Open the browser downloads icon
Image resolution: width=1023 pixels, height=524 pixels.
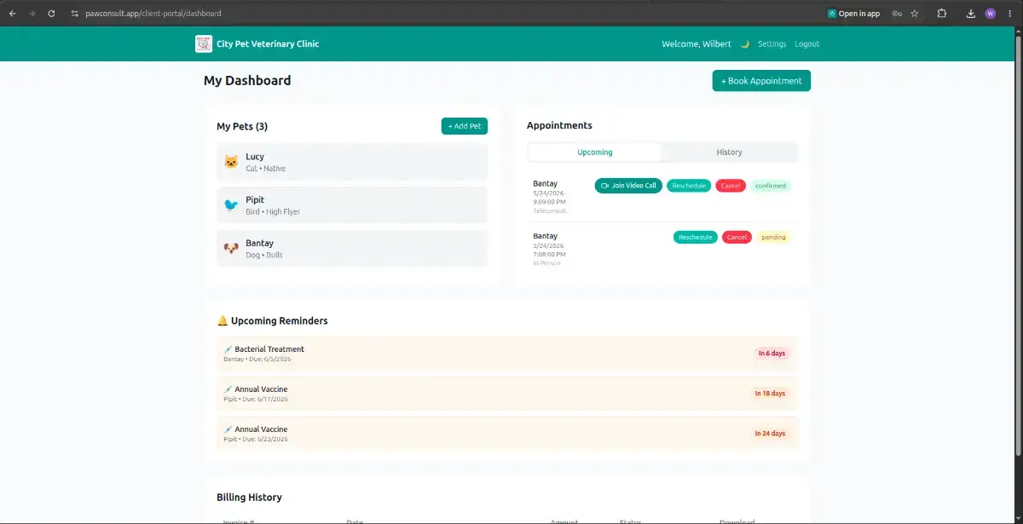(x=971, y=14)
